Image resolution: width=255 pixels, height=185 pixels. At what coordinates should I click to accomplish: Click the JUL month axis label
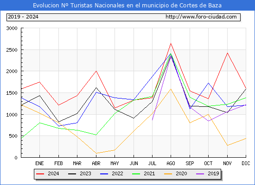click(x=152, y=163)
